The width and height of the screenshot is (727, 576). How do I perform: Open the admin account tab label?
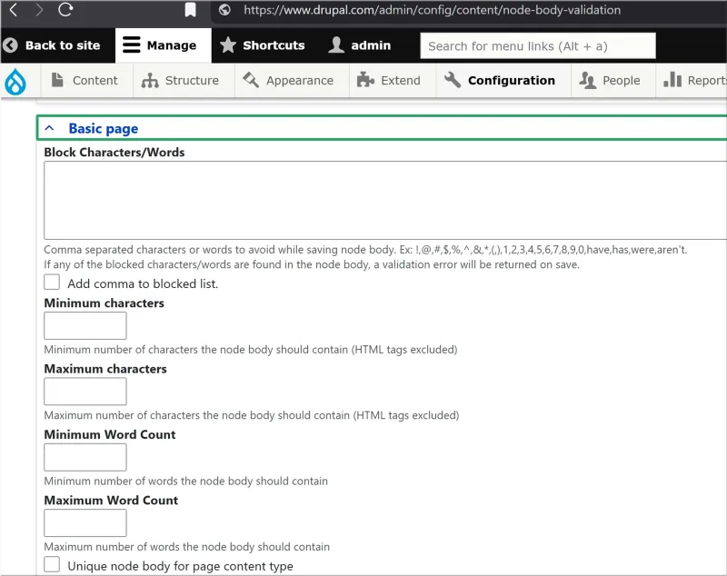point(371,45)
